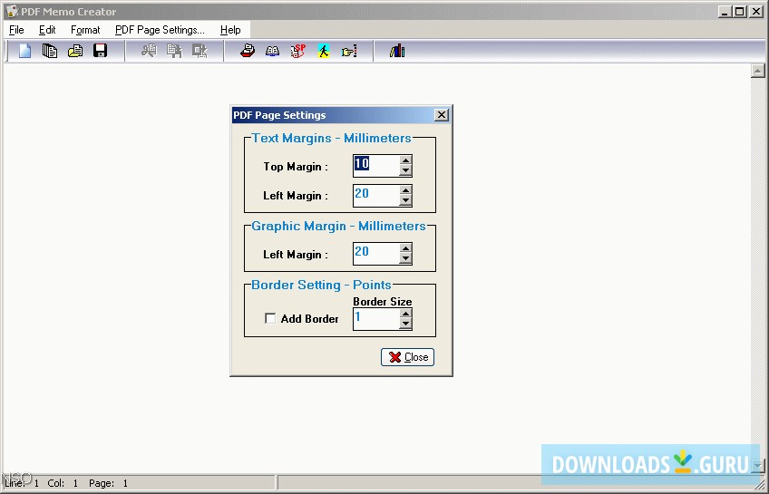The height and width of the screenshot is (494, 769).
Task: Click the colored books icon
Action: (397, 51)
